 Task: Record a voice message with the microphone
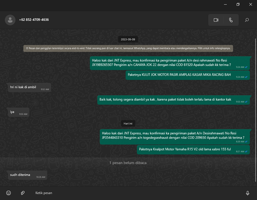pyautogui.click(x=248, y=193)
